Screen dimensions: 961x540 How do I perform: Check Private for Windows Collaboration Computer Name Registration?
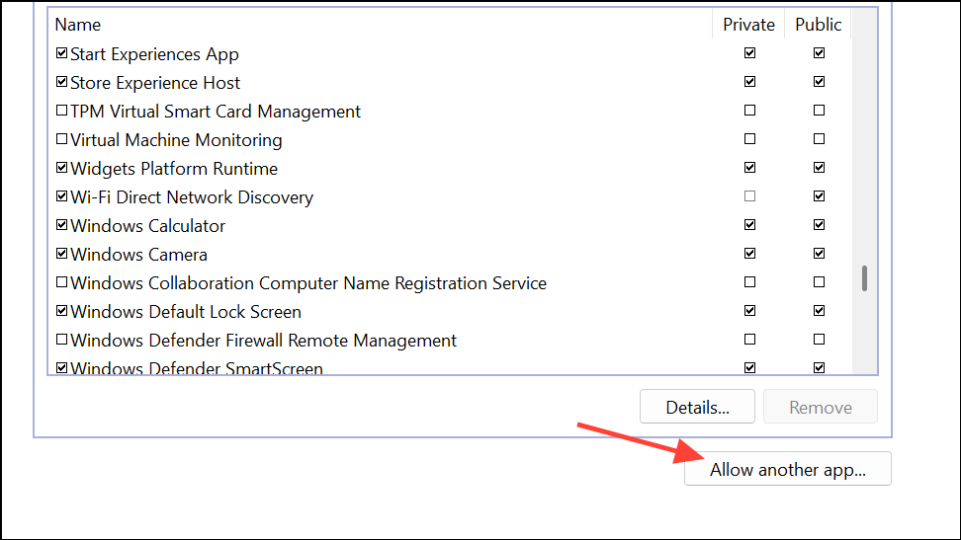pyautogui.click(x=749, y=281)
